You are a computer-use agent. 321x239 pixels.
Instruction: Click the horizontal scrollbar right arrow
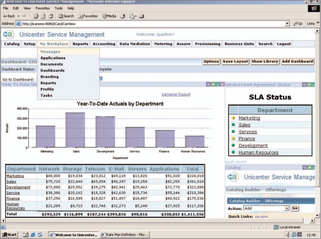click(313, 221)
